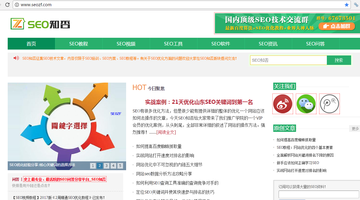Bookmark page with the star icon
Image resolution: width=360 pixels, height=200 pixels.
coord(346,5)
